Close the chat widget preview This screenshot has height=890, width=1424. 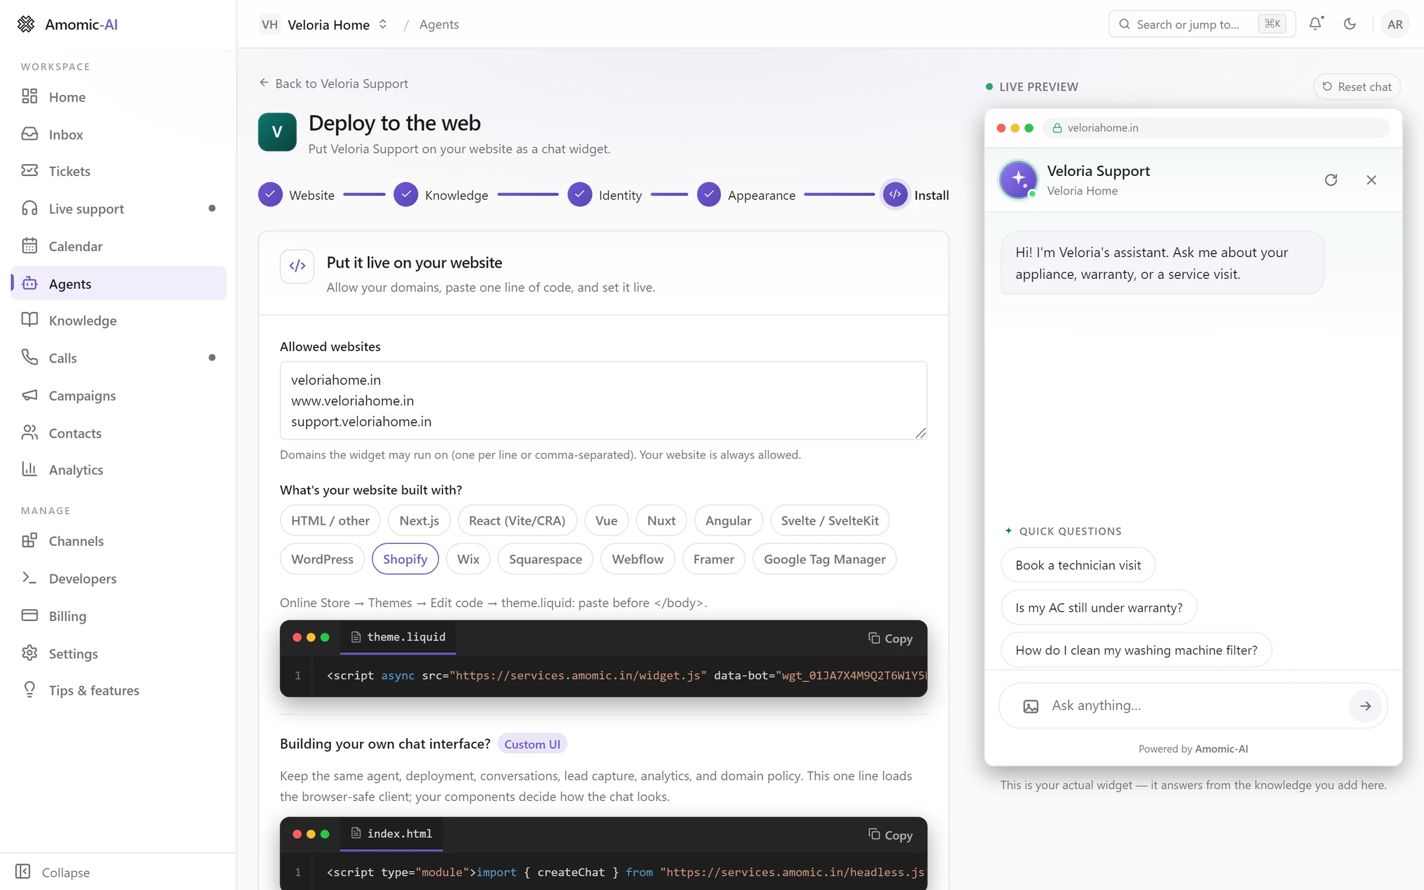(x=1371, y=180)
